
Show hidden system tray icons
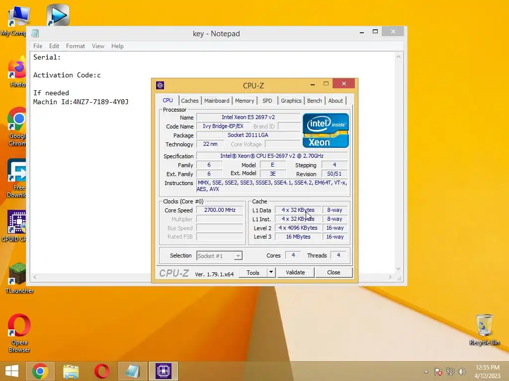coord(426,372)
